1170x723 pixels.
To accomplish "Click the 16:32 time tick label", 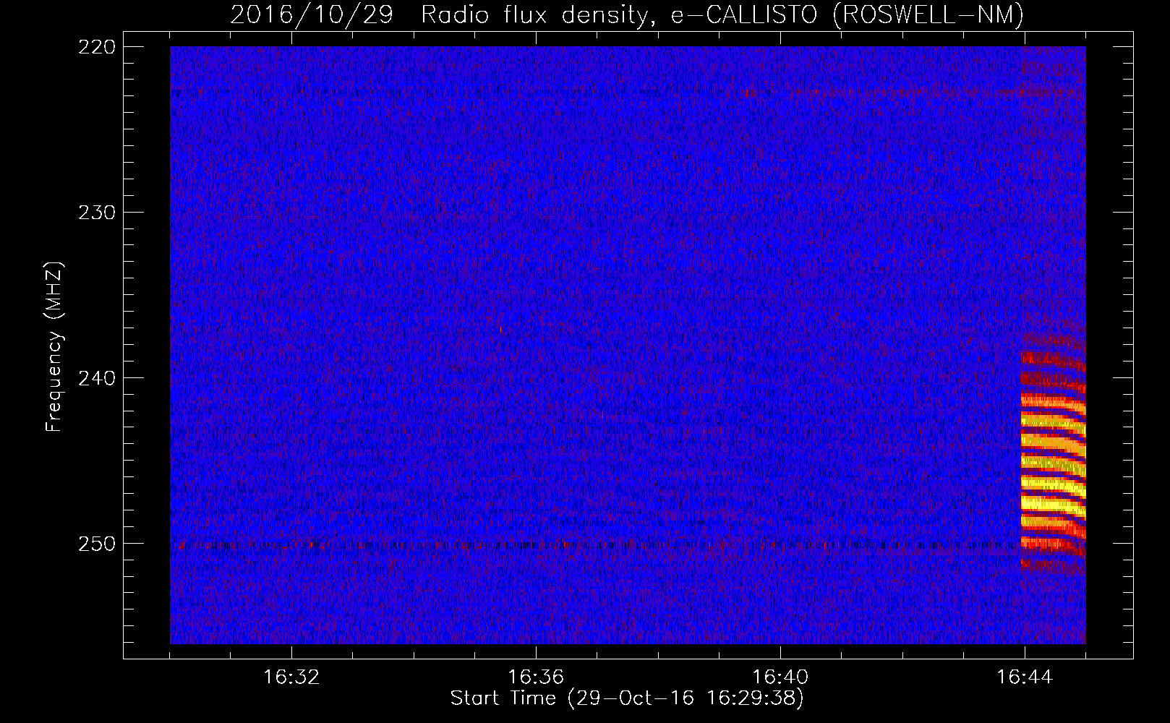I will 291,677.
